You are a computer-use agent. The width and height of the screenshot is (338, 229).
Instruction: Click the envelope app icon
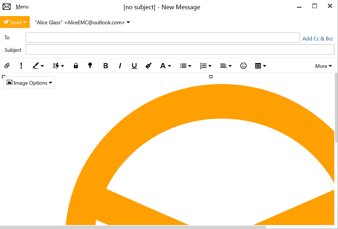(7, 7)
